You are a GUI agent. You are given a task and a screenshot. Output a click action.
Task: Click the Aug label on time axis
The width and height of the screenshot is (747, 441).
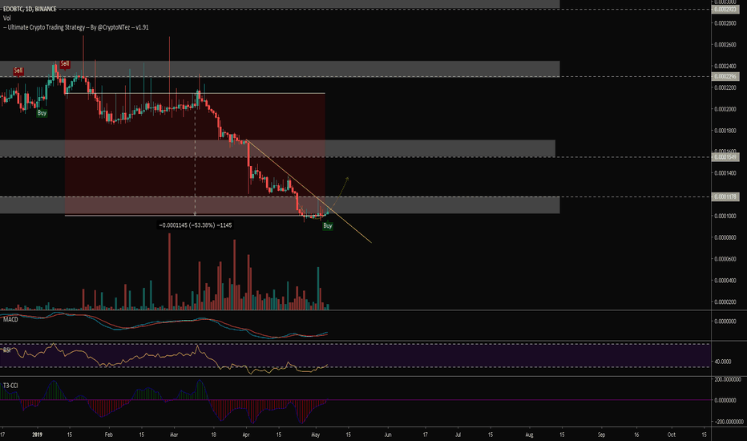click(529, 435)
